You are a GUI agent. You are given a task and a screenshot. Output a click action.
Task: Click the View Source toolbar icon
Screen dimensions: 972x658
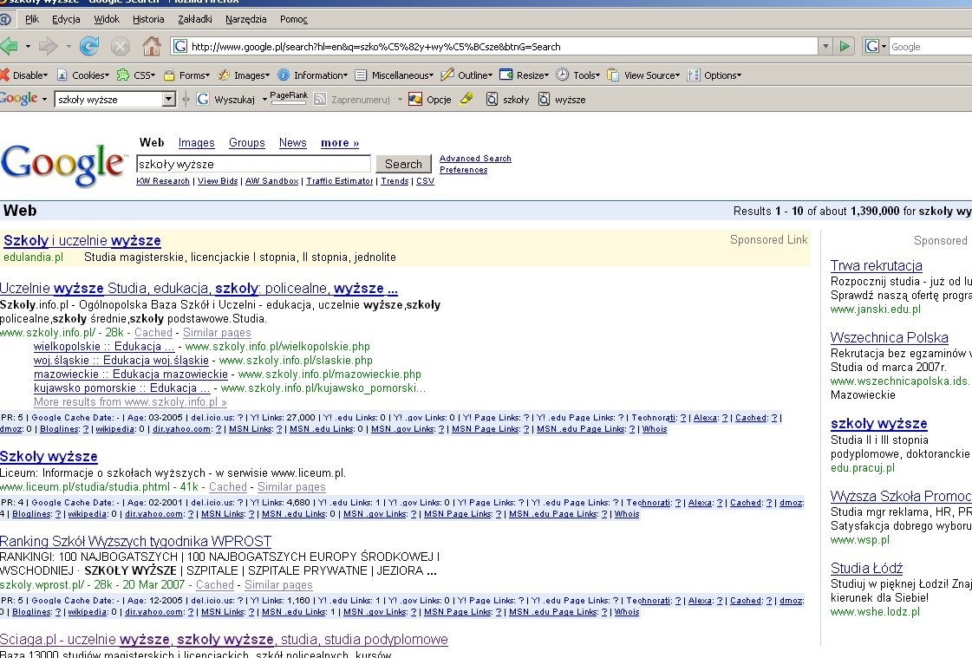click(613, 75)
